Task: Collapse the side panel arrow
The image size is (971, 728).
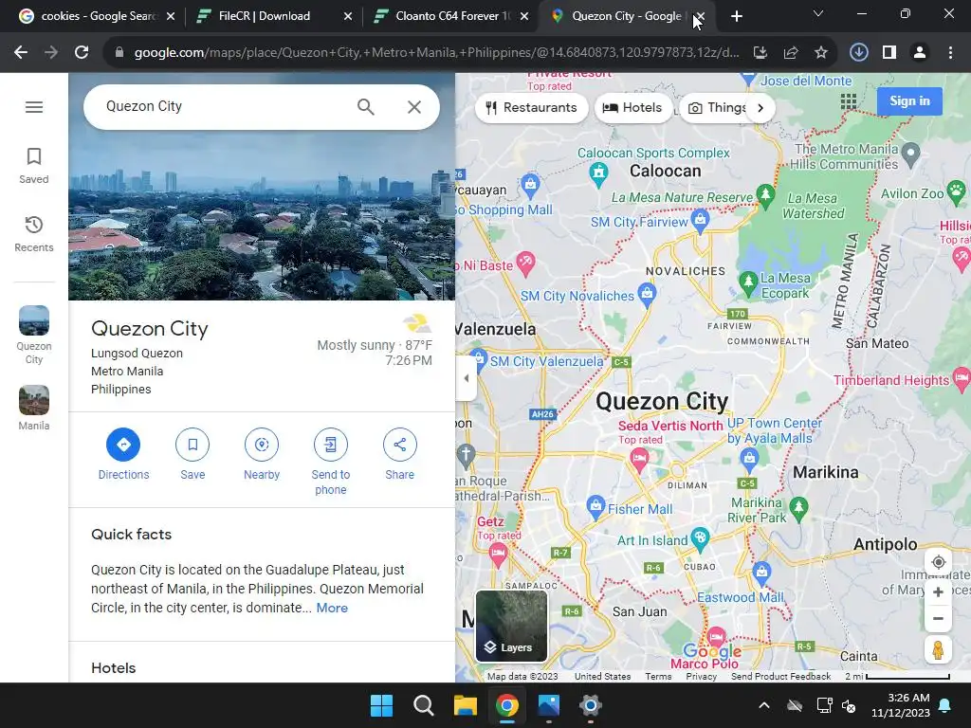Action: coord(467,378)
